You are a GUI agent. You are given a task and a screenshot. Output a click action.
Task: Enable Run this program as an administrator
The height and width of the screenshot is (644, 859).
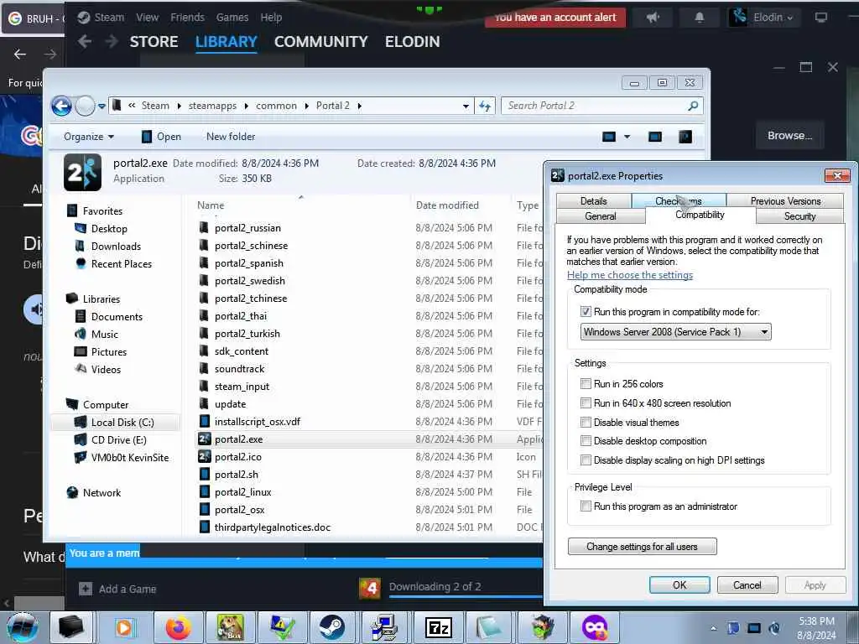point(586,506)
